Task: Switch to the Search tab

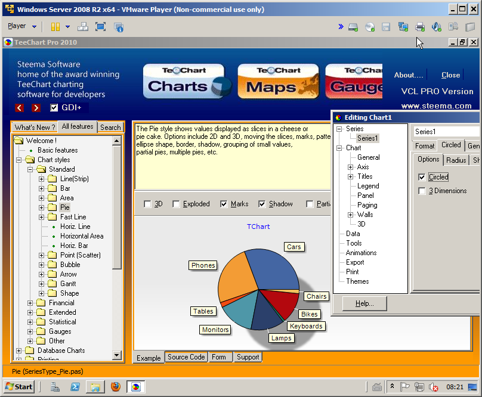Action: click(110, 127)
